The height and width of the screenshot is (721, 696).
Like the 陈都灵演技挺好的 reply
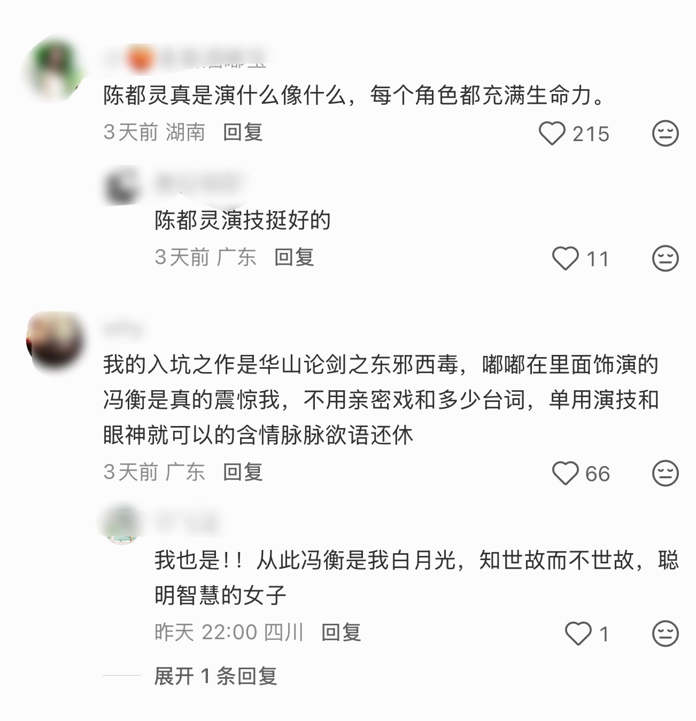coord(565,259)
